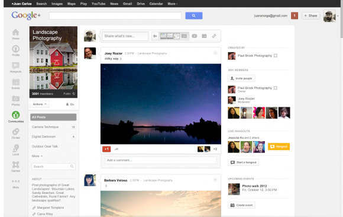Toggle the community notifications bell On

pyautogui.click(x=70, y=104)
